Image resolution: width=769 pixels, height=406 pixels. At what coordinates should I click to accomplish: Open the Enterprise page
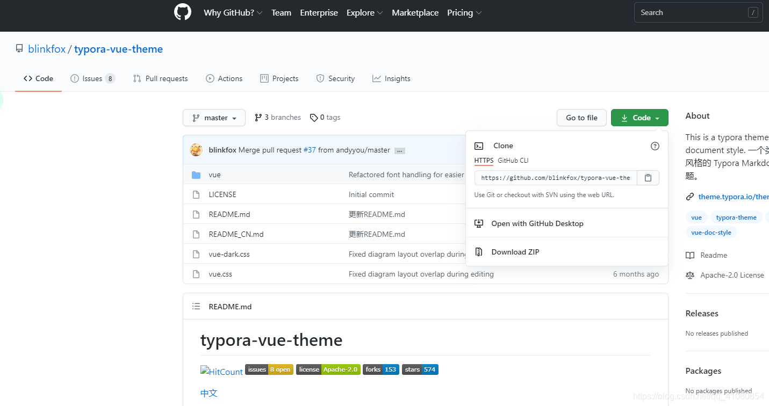point(319,12)
